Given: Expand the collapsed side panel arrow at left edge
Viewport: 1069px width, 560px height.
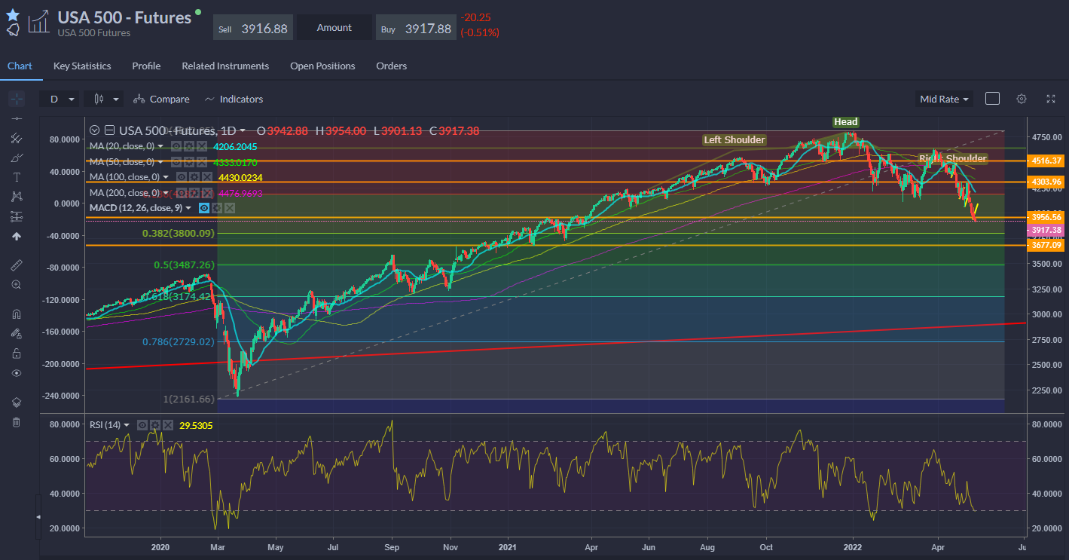Looking at the screenshot, I should coord(38,517).
